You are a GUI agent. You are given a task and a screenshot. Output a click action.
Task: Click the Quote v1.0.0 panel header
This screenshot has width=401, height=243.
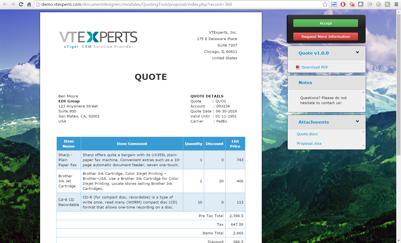coord(326,53)
